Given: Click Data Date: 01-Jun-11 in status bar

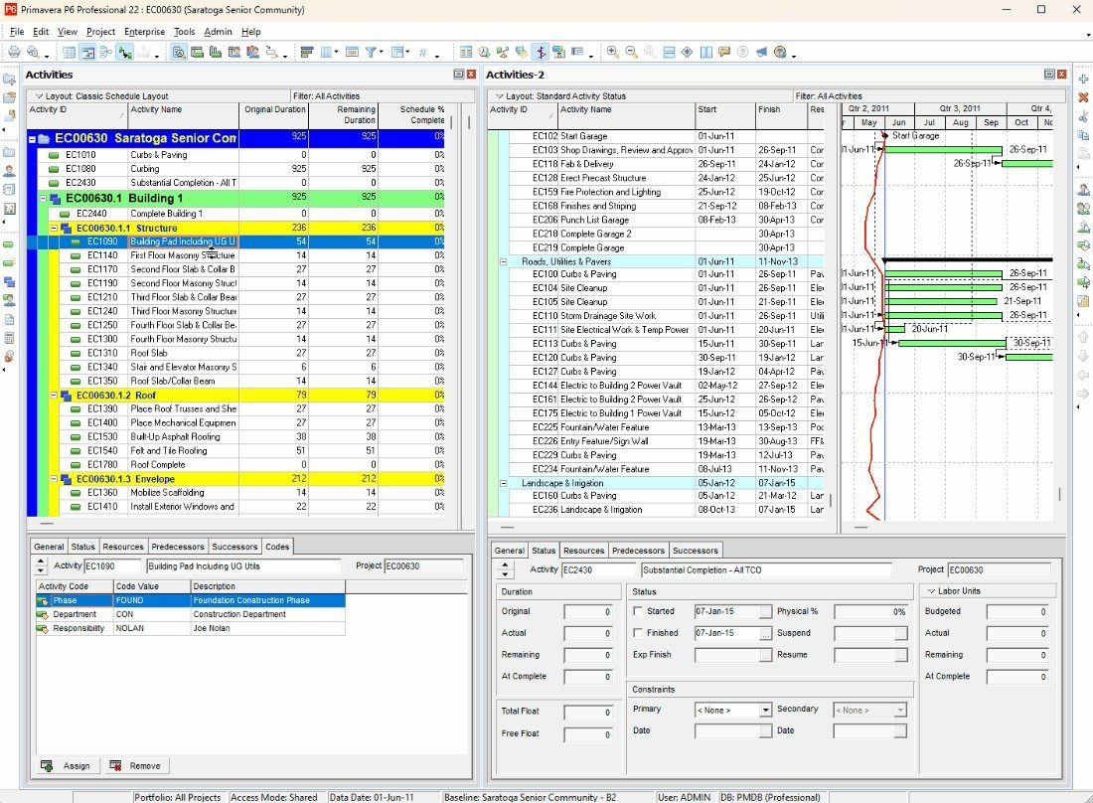Looking at the screenshot, I should coord(372,797).
